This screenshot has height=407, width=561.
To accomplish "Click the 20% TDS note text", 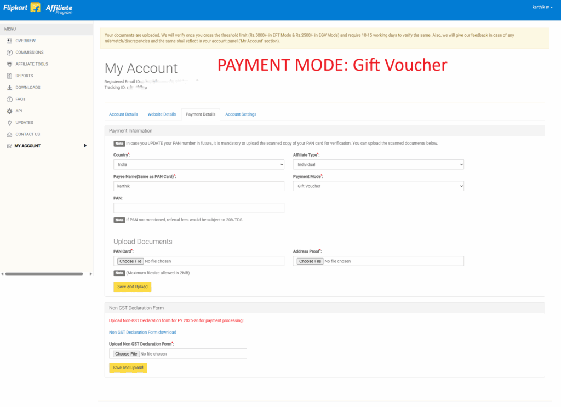I will 184,220.
